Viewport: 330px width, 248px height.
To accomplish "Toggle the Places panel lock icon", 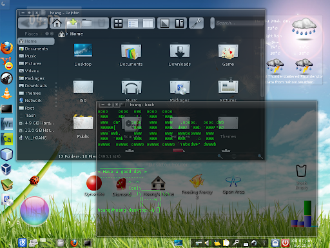I will (47, 34).
